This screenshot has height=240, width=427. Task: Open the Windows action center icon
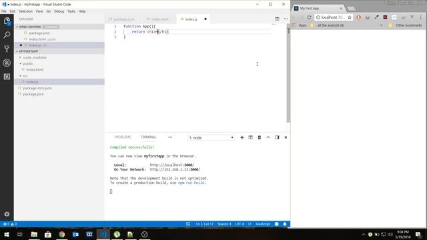pyautogui.click(x=418, y=234)
